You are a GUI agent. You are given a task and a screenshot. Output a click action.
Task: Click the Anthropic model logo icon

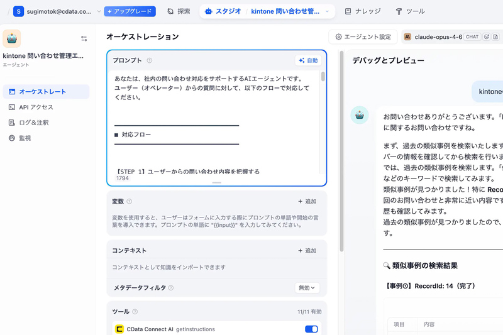pyautogui.click(x=407, y=37)
